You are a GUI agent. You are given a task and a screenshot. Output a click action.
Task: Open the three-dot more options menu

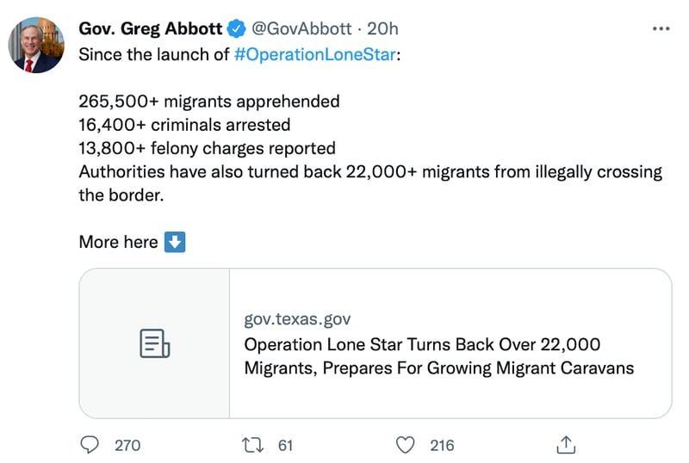coord(661,29)
